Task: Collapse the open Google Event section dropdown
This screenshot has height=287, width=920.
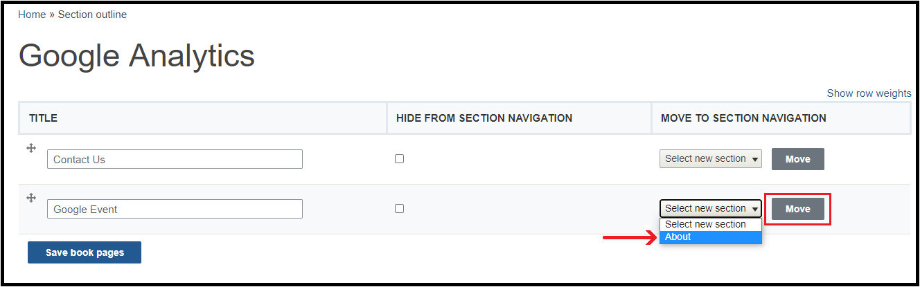Action: click(x=711, y=208)
